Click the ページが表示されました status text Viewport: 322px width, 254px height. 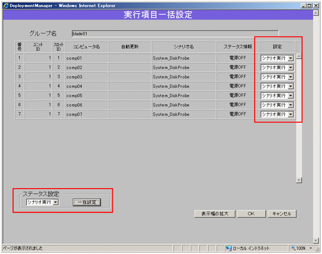click(x=23, y=248)
